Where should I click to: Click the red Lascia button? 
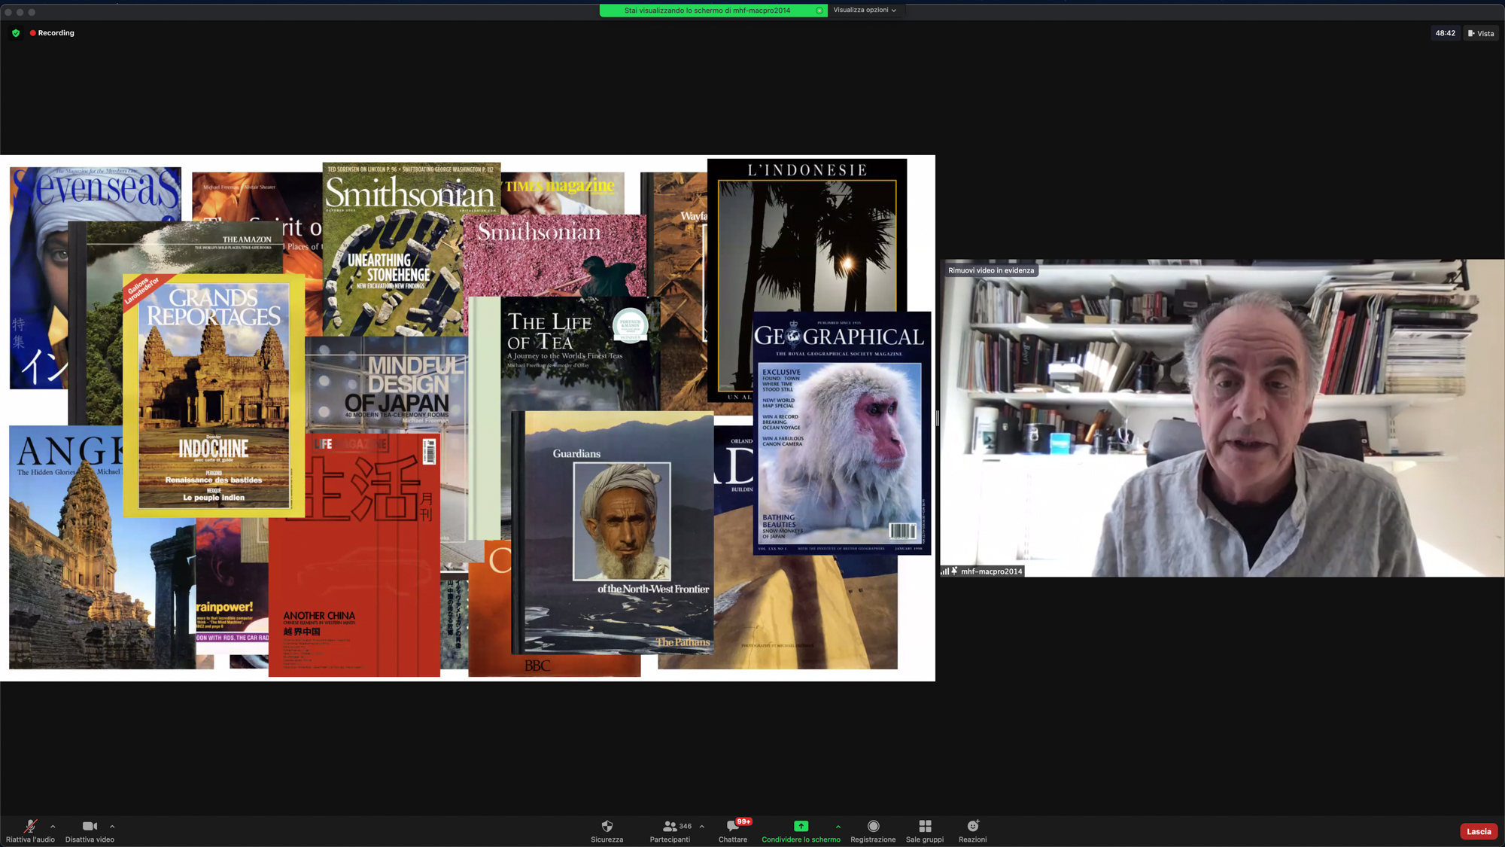[x=1478, y=831]
